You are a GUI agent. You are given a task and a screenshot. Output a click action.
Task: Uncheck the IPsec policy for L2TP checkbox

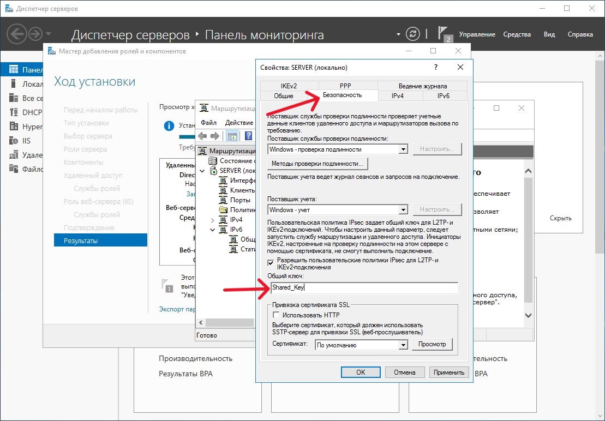point(271,261)
